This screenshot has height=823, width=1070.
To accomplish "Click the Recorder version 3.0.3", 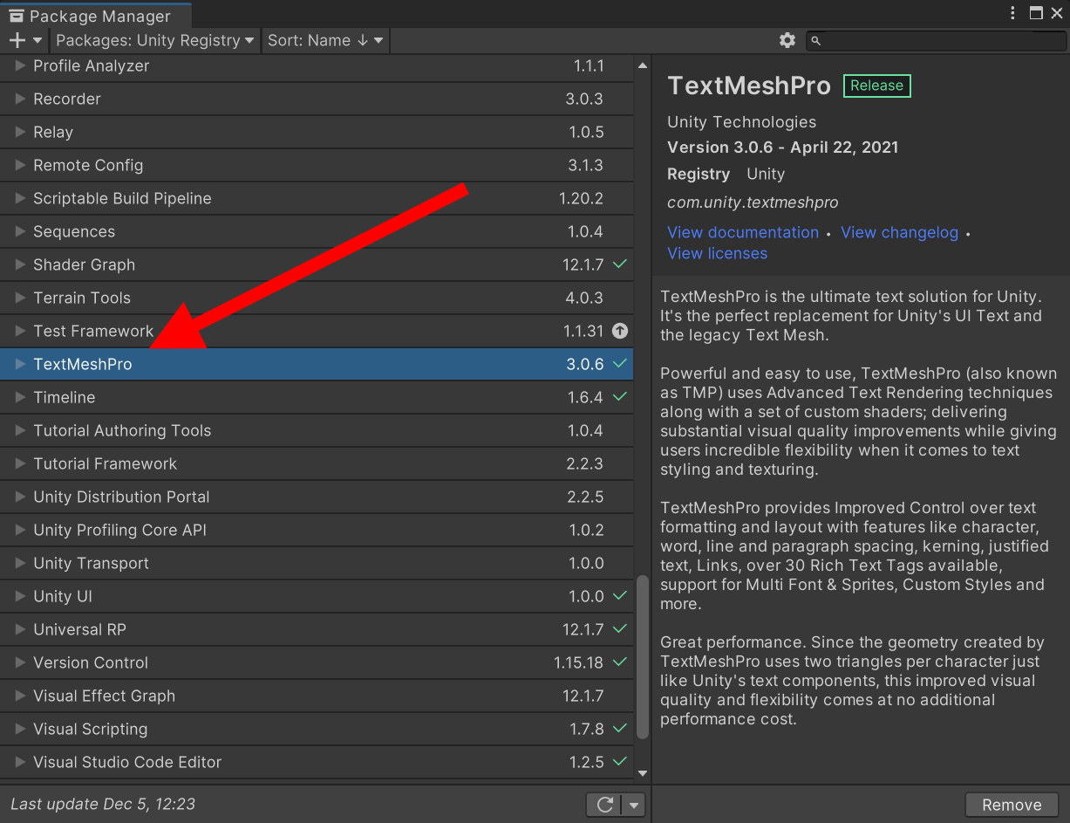I will pos(584,99).
